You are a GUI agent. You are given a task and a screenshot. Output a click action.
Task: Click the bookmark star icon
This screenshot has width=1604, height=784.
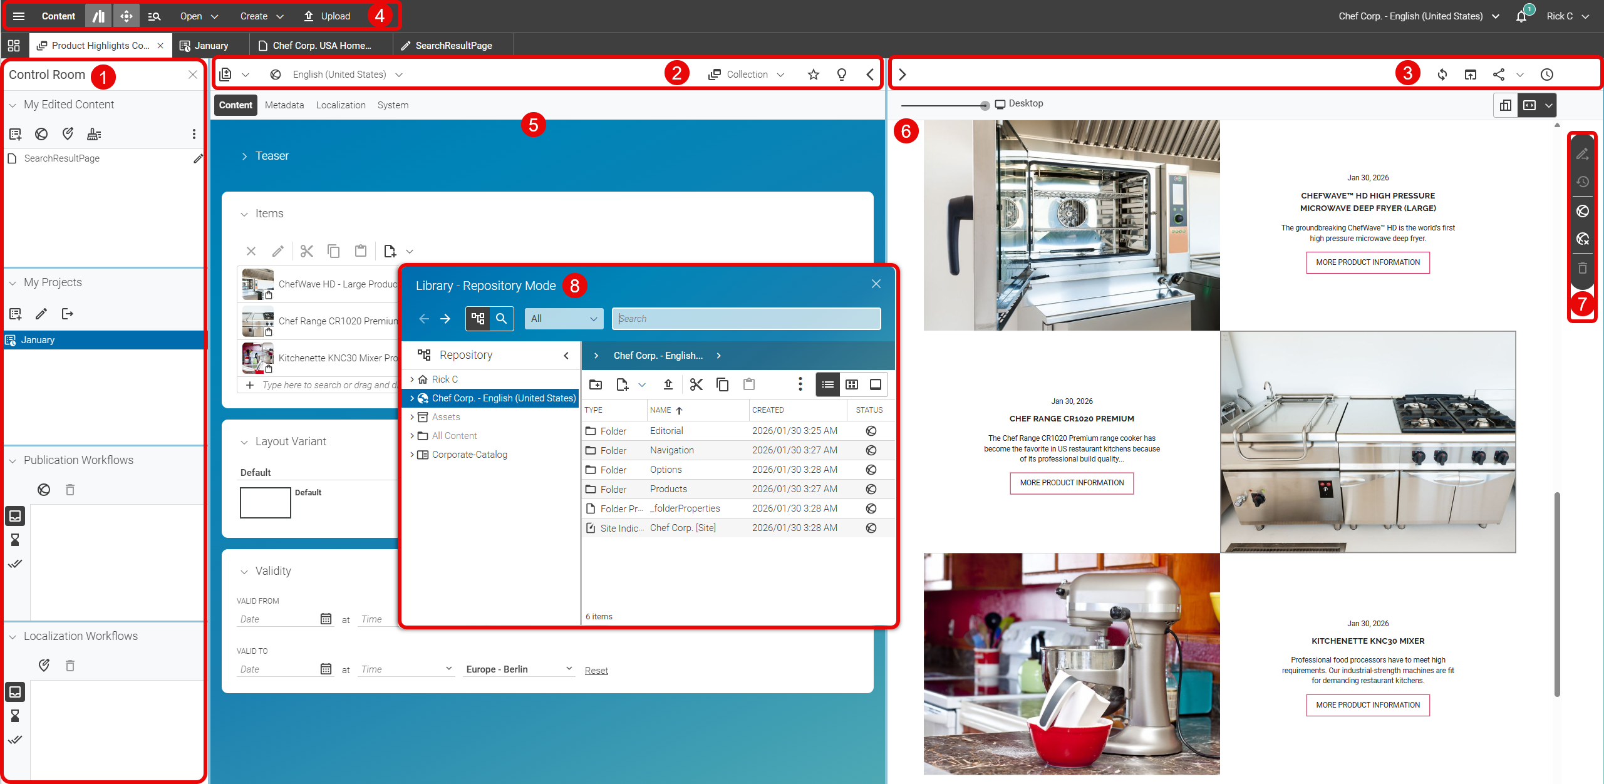pos(813,75)
